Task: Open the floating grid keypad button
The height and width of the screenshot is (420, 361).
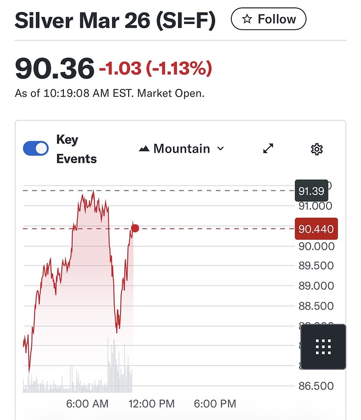Action: [x=323, y=347]
